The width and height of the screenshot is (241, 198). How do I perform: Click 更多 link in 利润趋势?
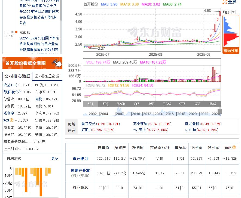coord(55,158)
